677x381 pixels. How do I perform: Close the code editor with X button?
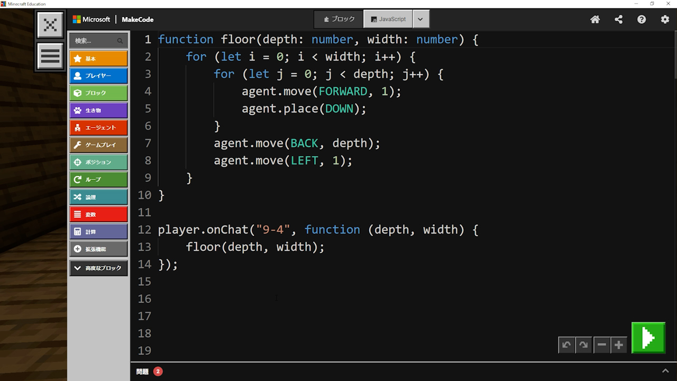[x=50, y=25]
